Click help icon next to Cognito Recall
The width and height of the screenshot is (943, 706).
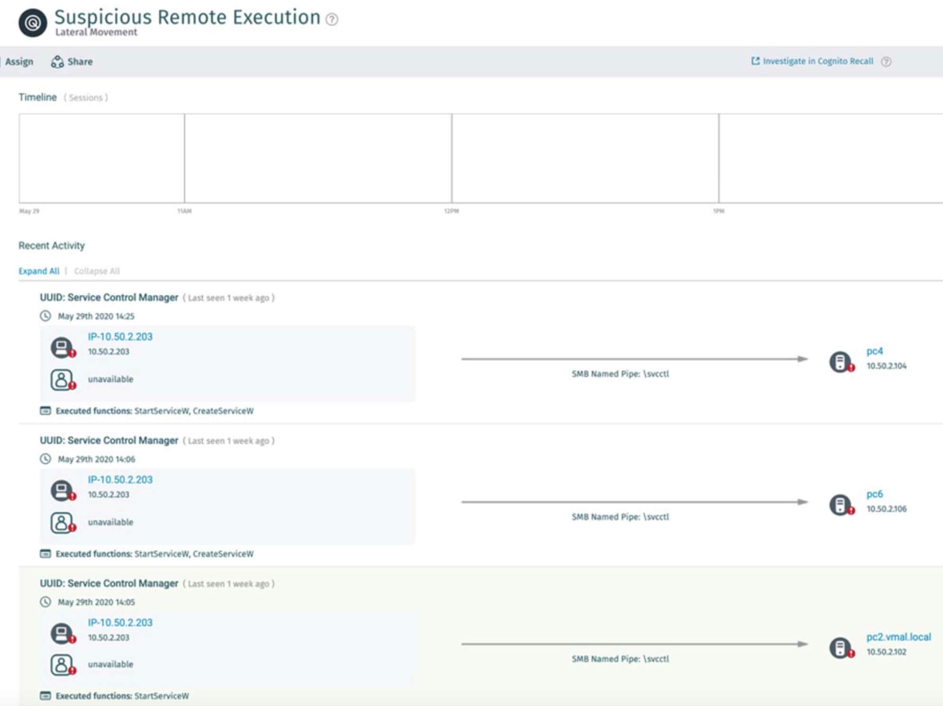[886, 62]
